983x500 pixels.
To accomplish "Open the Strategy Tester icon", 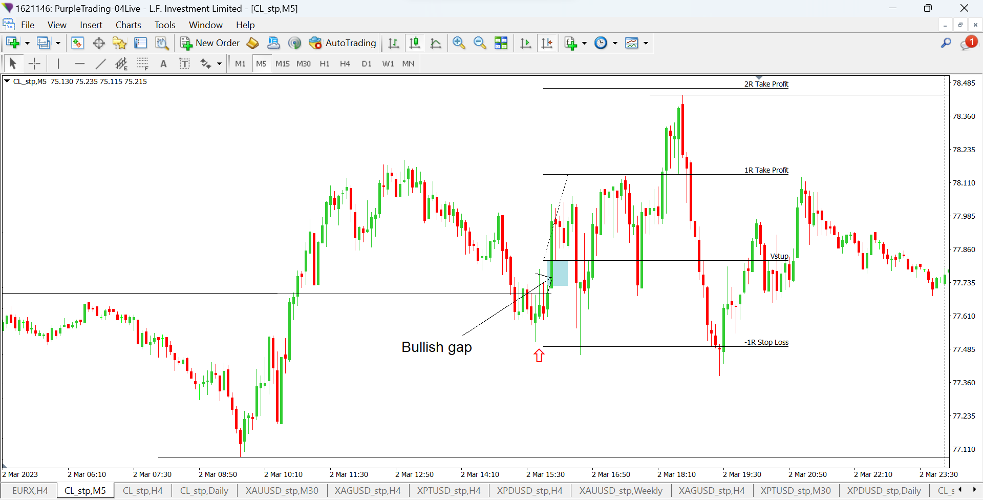I will point(162,43).
